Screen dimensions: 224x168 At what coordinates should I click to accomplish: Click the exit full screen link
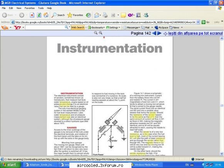195,33
